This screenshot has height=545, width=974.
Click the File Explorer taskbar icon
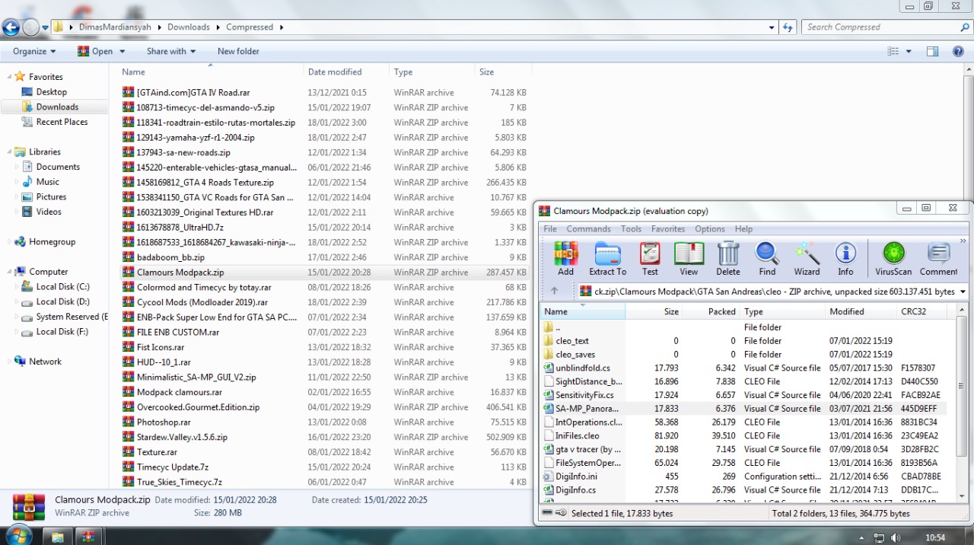coord(57,536)
